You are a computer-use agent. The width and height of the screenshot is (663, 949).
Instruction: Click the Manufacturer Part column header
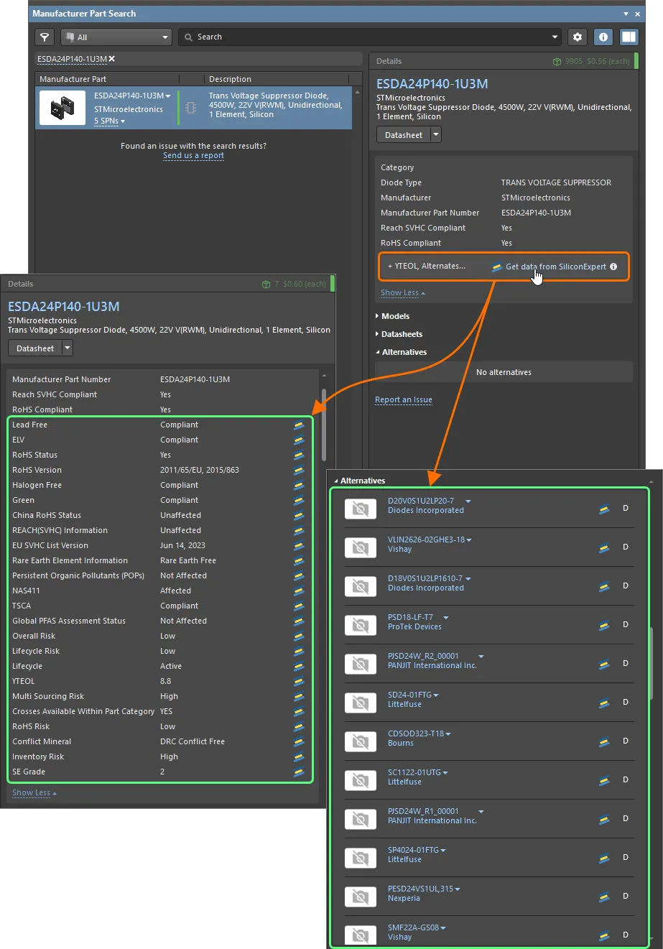73,79
